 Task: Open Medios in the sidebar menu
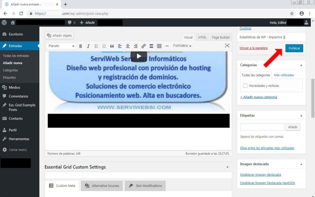(14, 88)
